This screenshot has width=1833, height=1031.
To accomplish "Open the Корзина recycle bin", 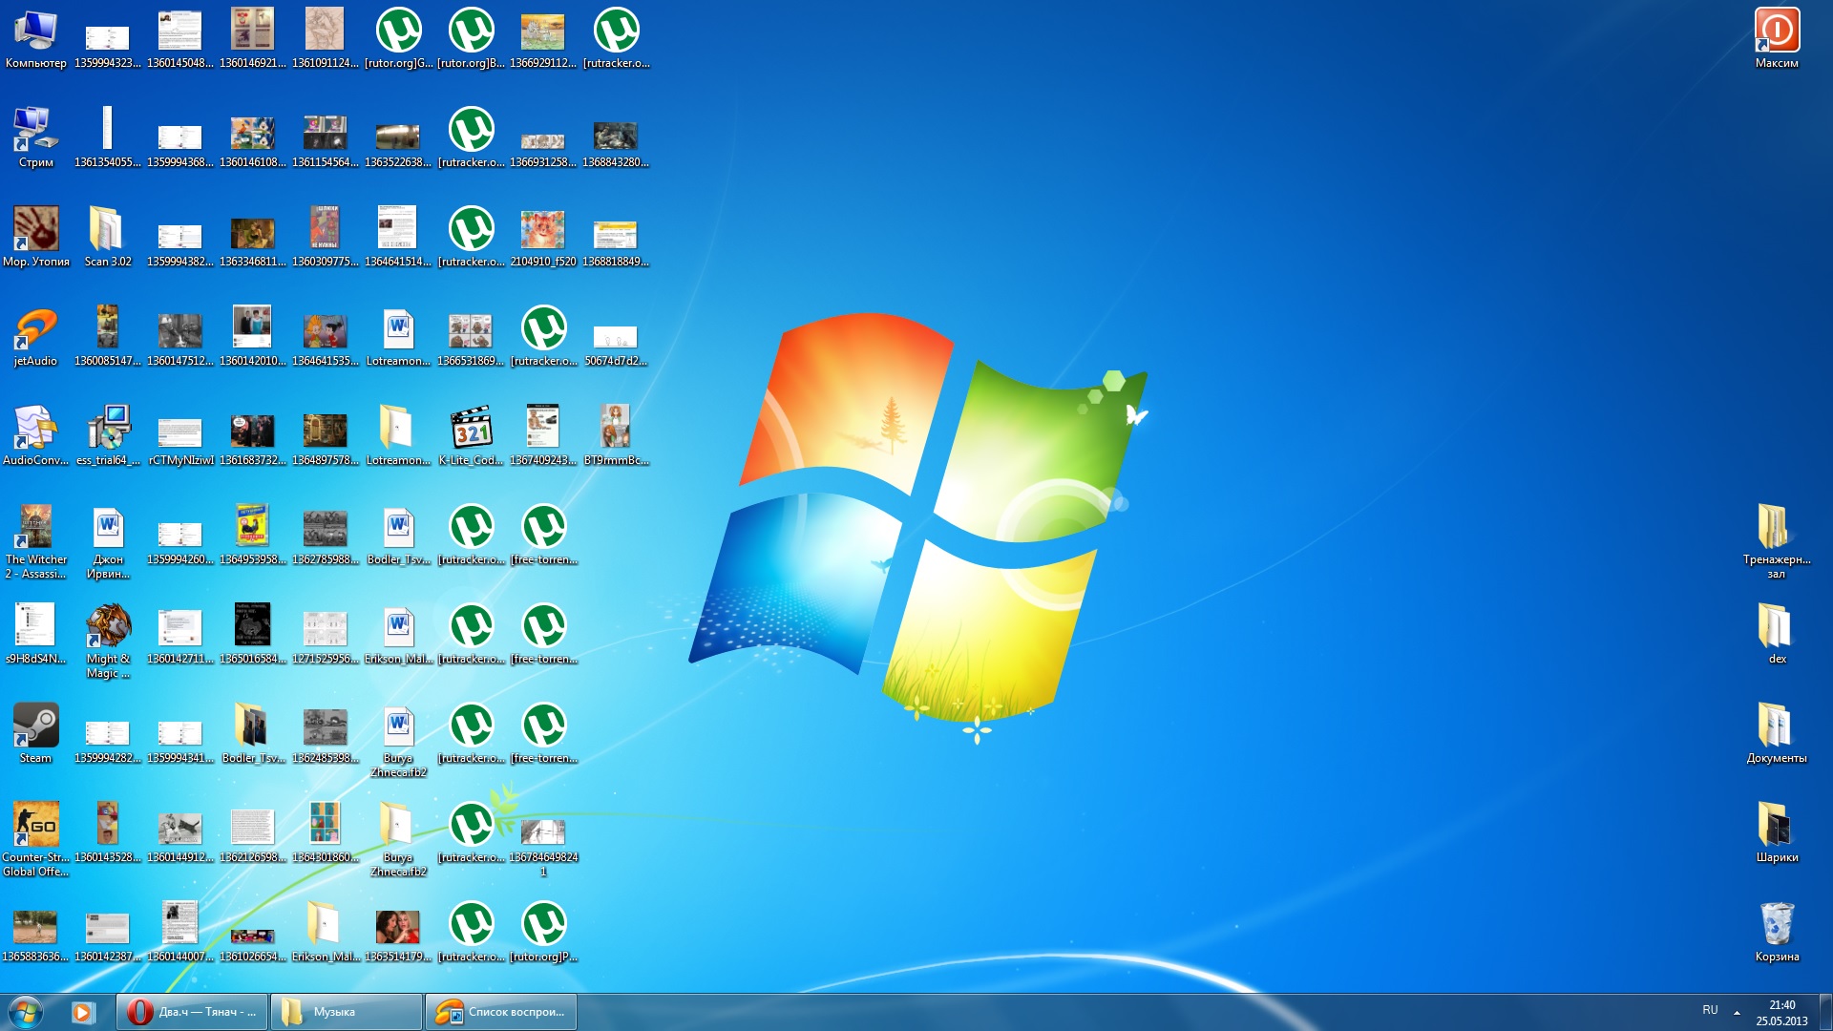I will pyautogui.click(x=1777, y=932).
